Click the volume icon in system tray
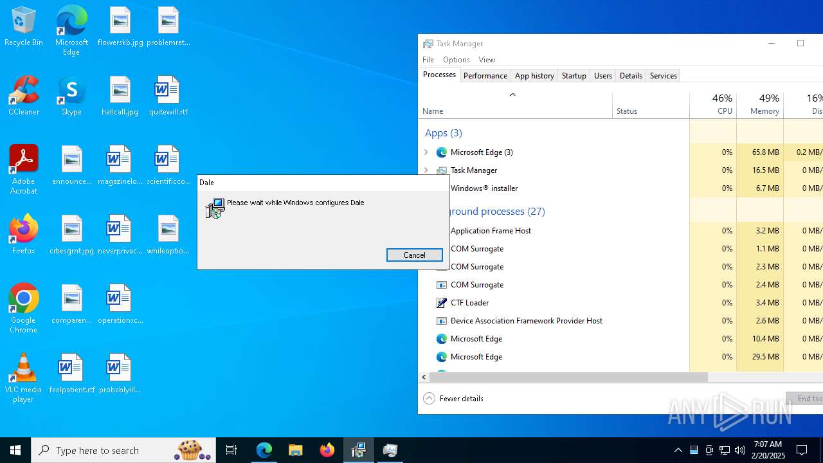This screenshot has height=463, width=823. tap(739, 450)
